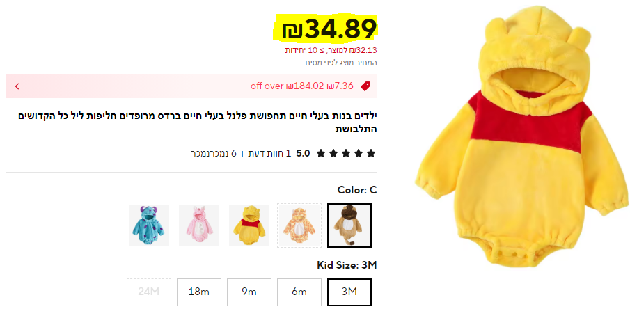The height and width of the screenshot is (309, 630).
Task: Click the red discount tag icon
Action: (365, 86)
